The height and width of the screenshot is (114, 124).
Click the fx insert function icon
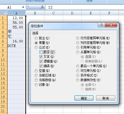point(42,7)
